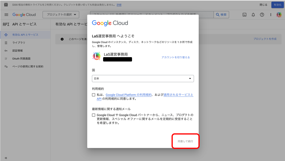Select 認証情報 in sidebar

[x=25, y=51]
